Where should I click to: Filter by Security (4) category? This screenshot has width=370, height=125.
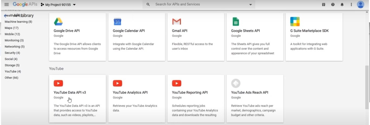(x=12, y=53)
